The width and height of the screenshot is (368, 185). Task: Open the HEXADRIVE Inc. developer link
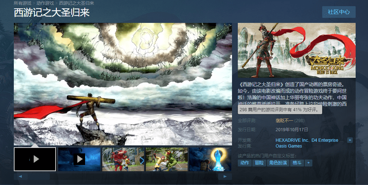[292, 140]
